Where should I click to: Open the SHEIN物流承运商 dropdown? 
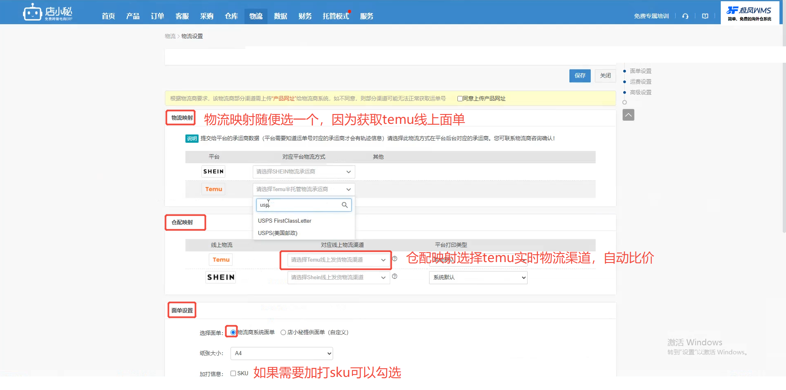click(304, 172)
